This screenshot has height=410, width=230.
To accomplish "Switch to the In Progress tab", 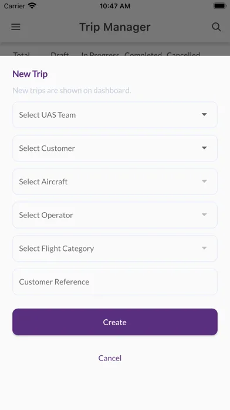I will pyautogui.click(x=100, y=54).
